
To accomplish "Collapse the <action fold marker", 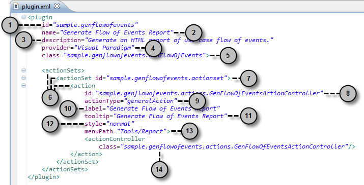I will 23,86.
